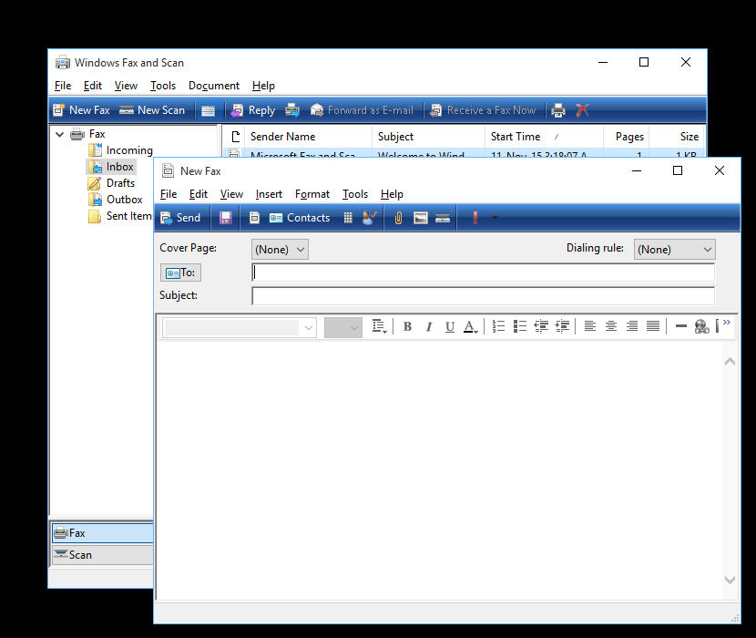Select the paperclip to attach a file
Screen dimensions: 756x638
click(x=399, y=217)
